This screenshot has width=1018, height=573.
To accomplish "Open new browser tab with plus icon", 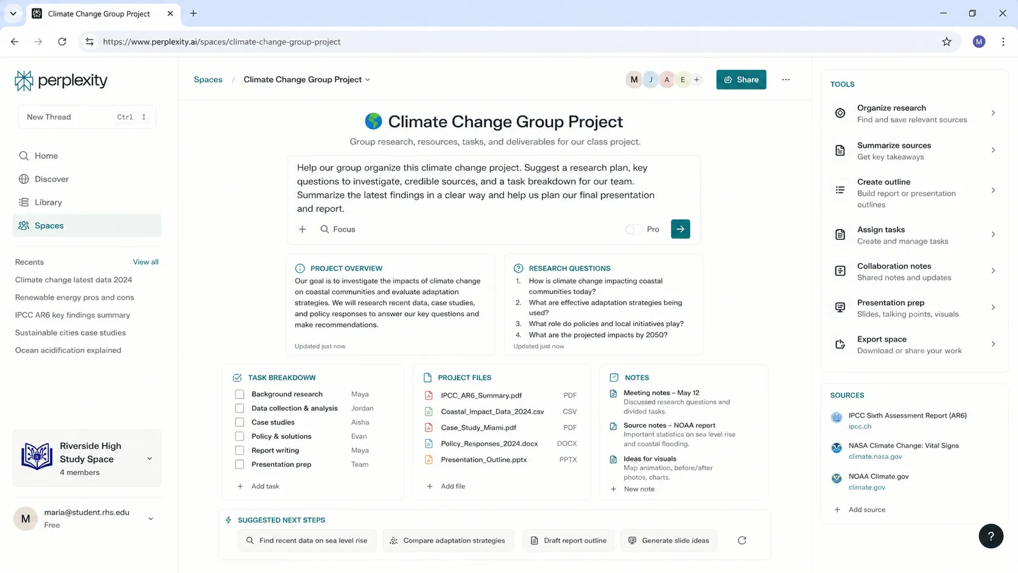I will click(193, 13).
